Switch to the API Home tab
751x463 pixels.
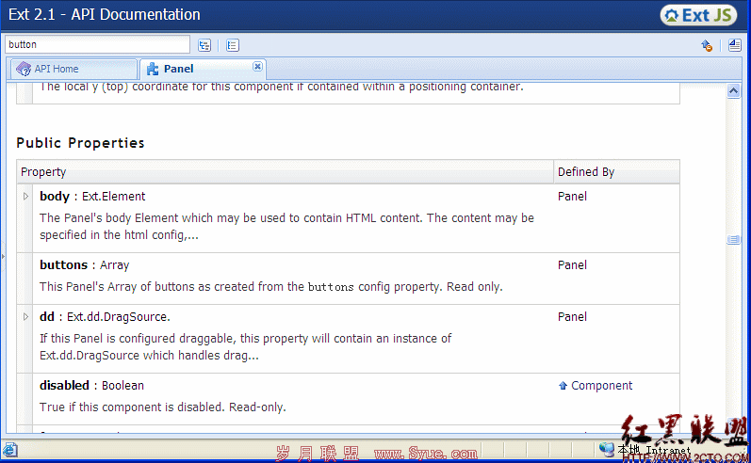coord(73,69)
